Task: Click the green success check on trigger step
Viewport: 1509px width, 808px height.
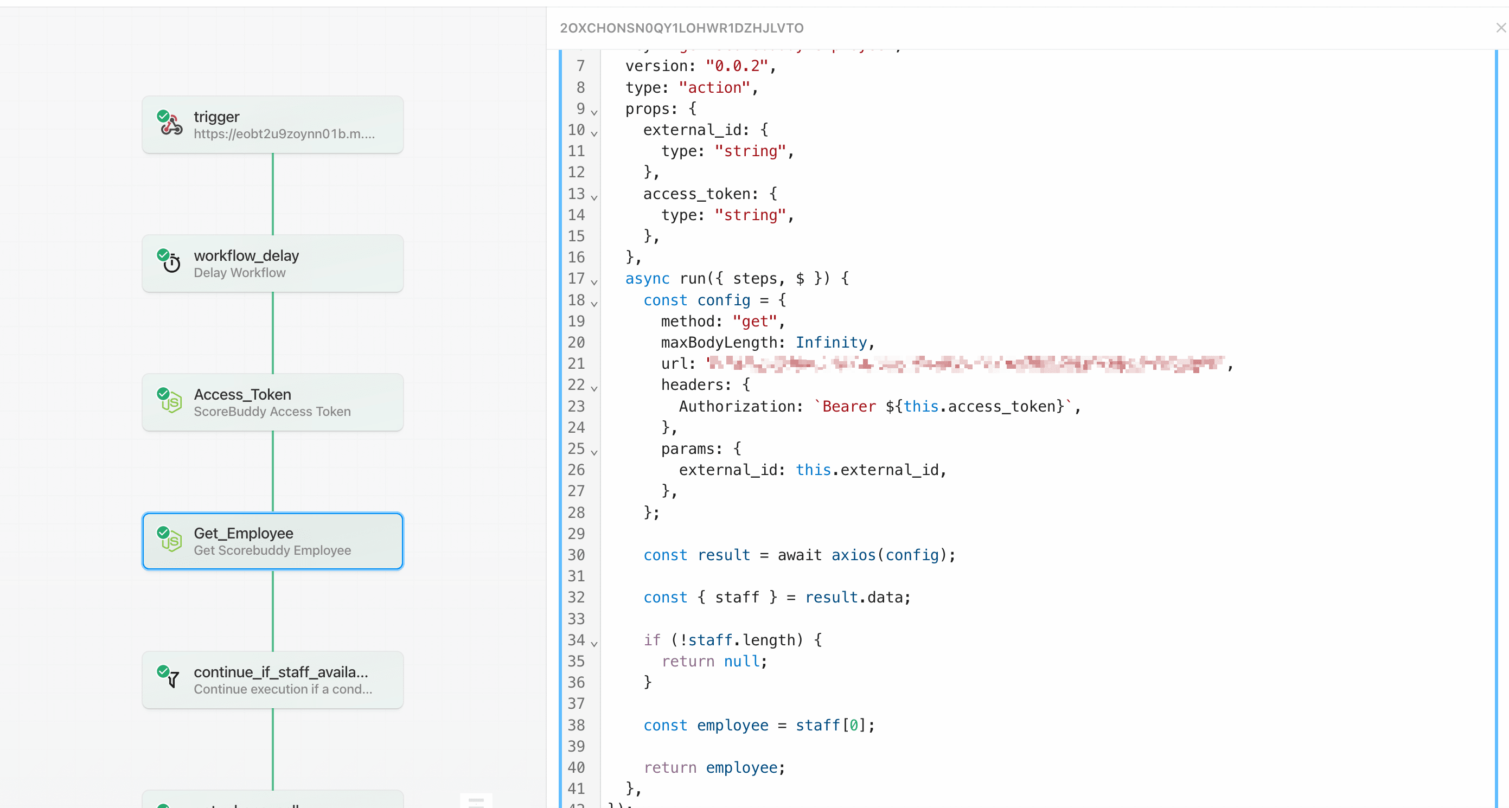Action: pos(163,116)
